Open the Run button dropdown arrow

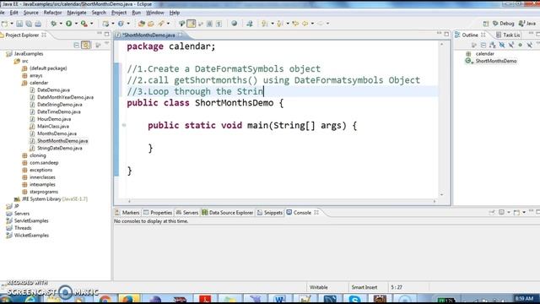tap(76, 24)
